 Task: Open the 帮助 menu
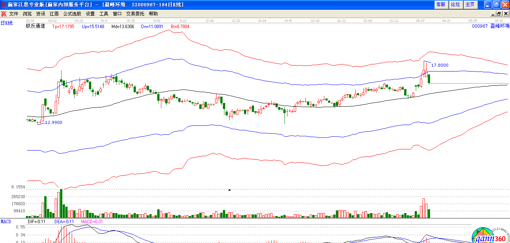pos(153,13)
